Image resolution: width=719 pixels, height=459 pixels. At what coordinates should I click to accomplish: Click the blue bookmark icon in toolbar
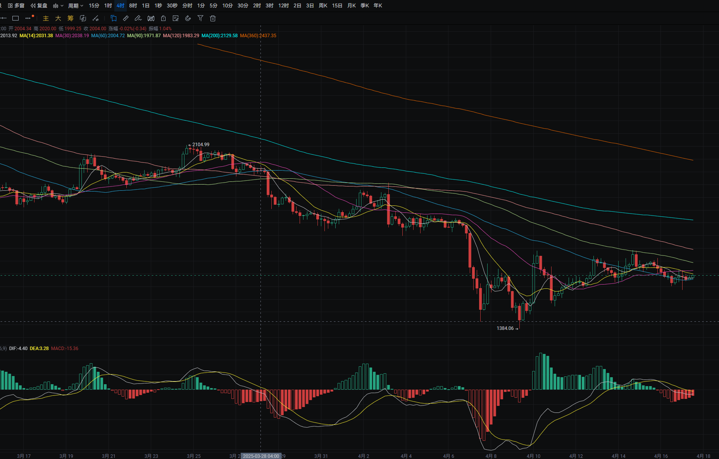click(114, 18)
